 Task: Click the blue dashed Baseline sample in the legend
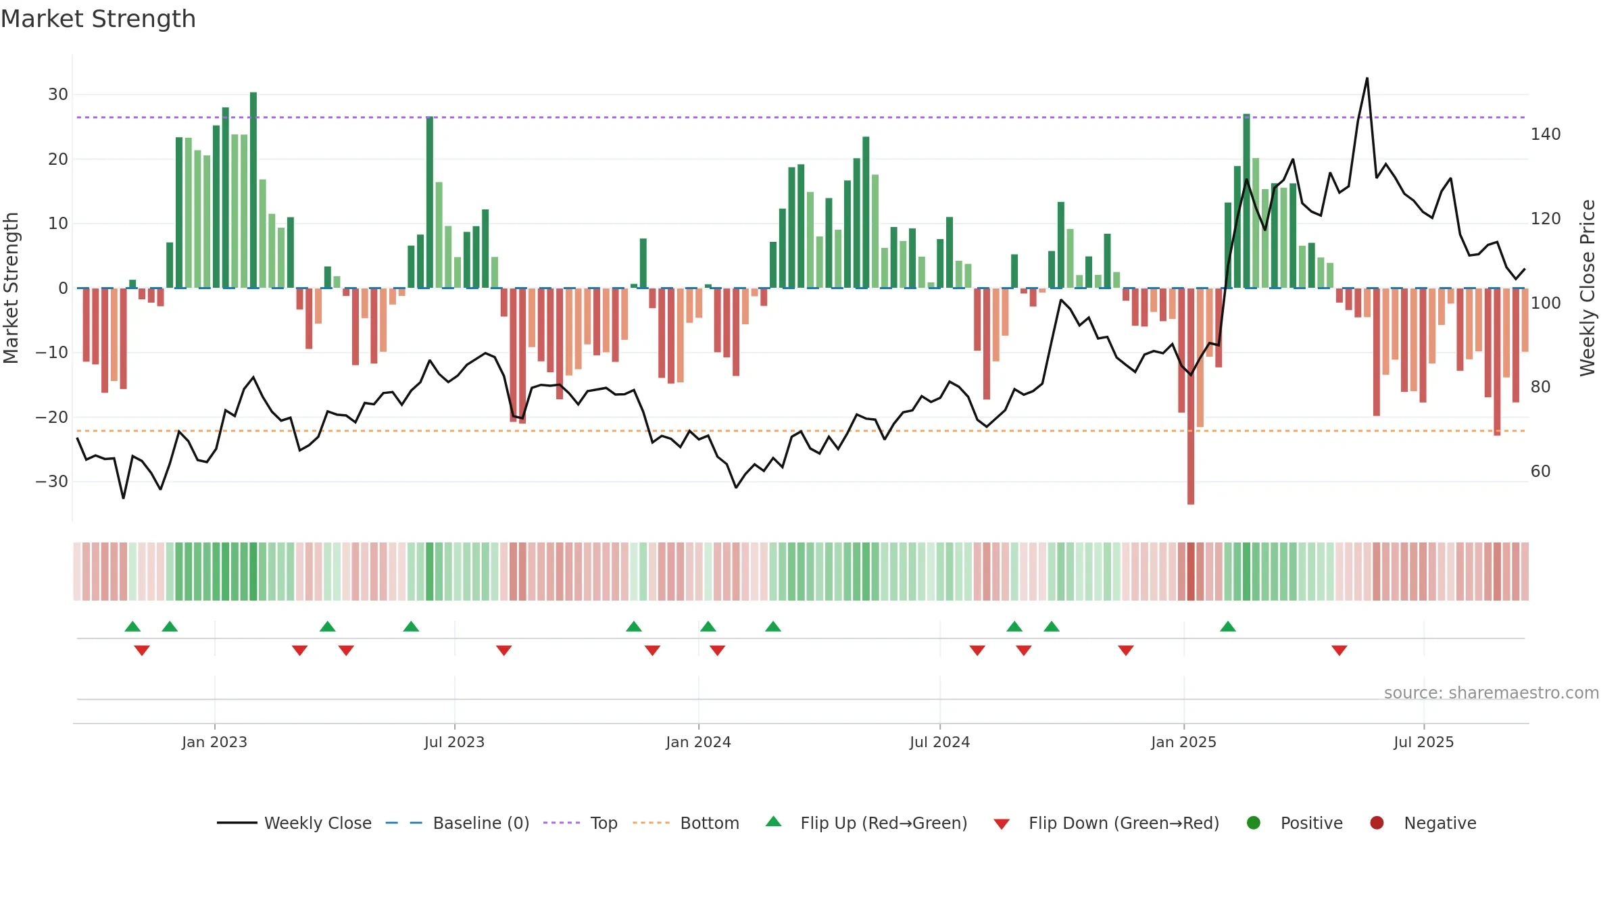click(x=404, y=823)
